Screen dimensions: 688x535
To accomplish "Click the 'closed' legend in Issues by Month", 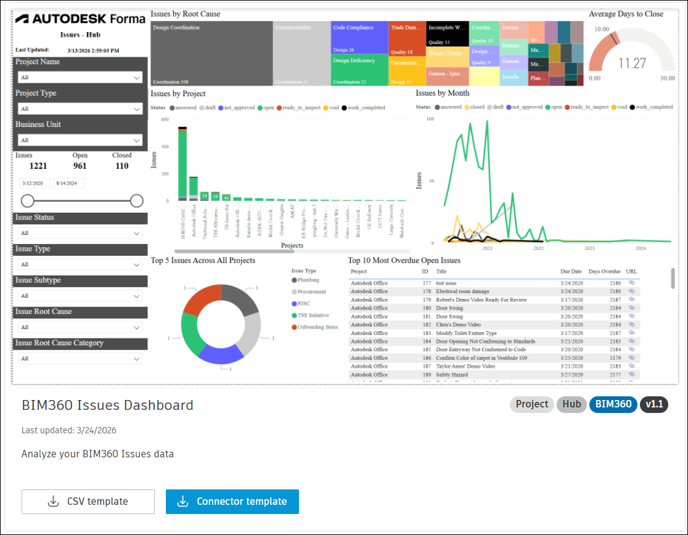I will pos(474,107).
